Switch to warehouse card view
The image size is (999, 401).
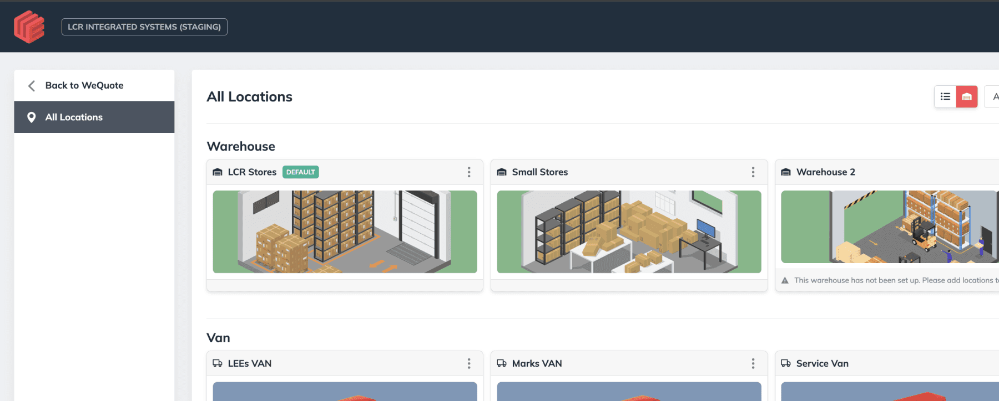967,96
